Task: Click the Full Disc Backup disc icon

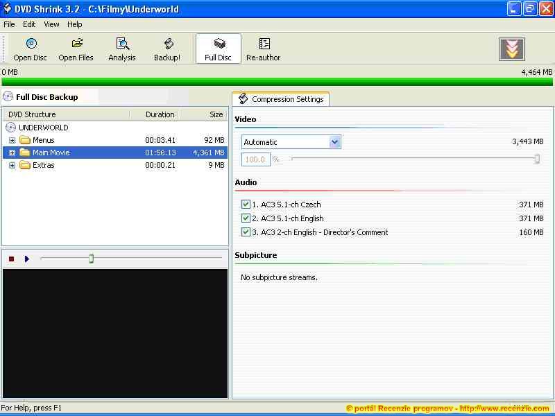Action: 8,96
